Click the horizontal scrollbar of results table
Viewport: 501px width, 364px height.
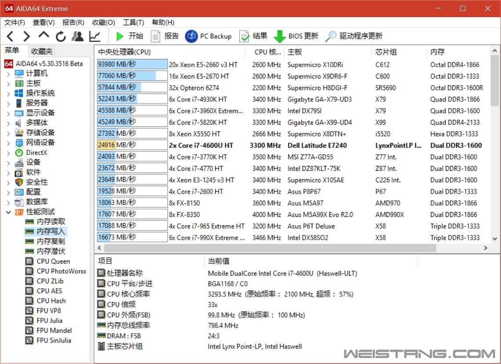click(x=270, y=248)
